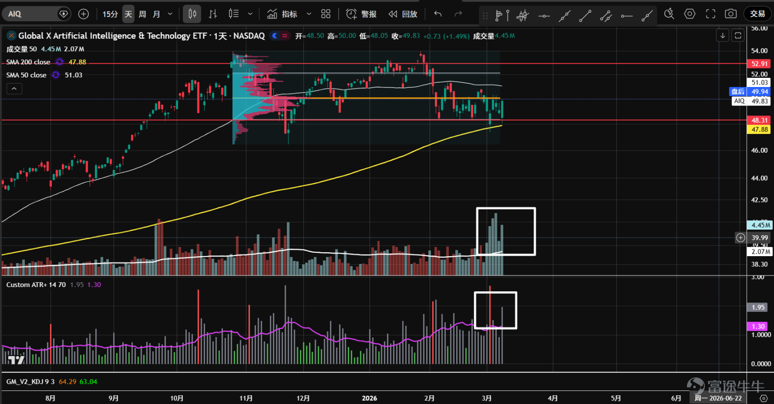Screen dimensions: 774x404
Task: Grab the drawing toolbar drag handle
Action: pyautogui.click(x=485, y=16)
